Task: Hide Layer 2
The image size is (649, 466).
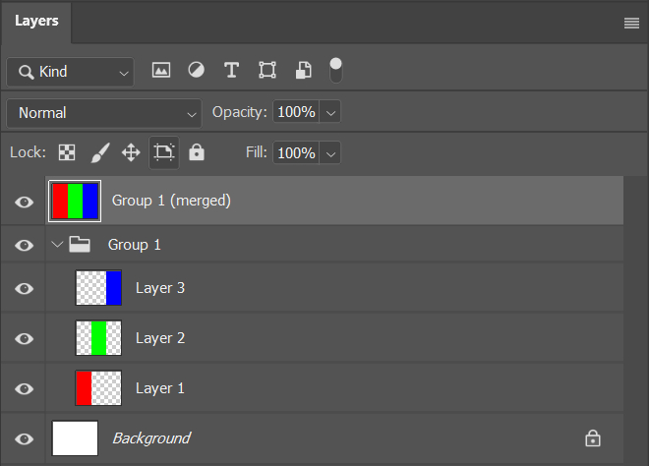Action: tap(24, 338)
